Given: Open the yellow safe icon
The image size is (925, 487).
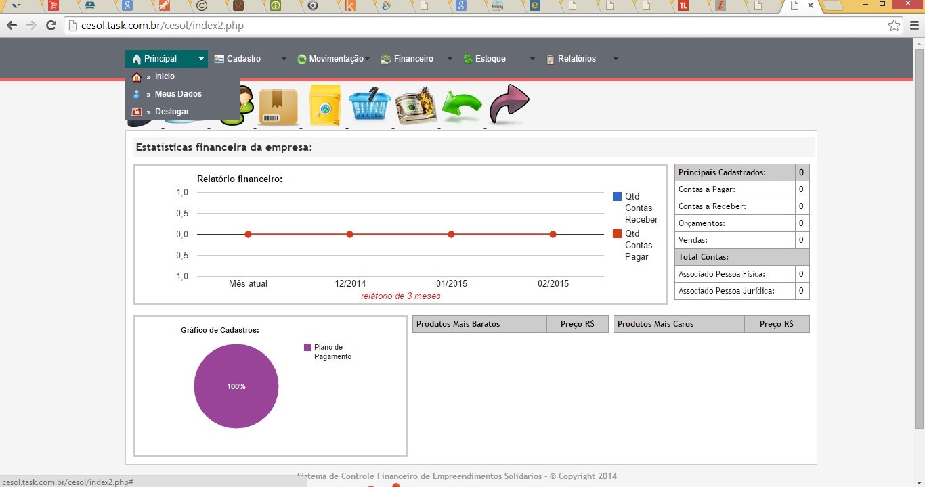Looking at the screenshot, I should [x=325, y=106].
